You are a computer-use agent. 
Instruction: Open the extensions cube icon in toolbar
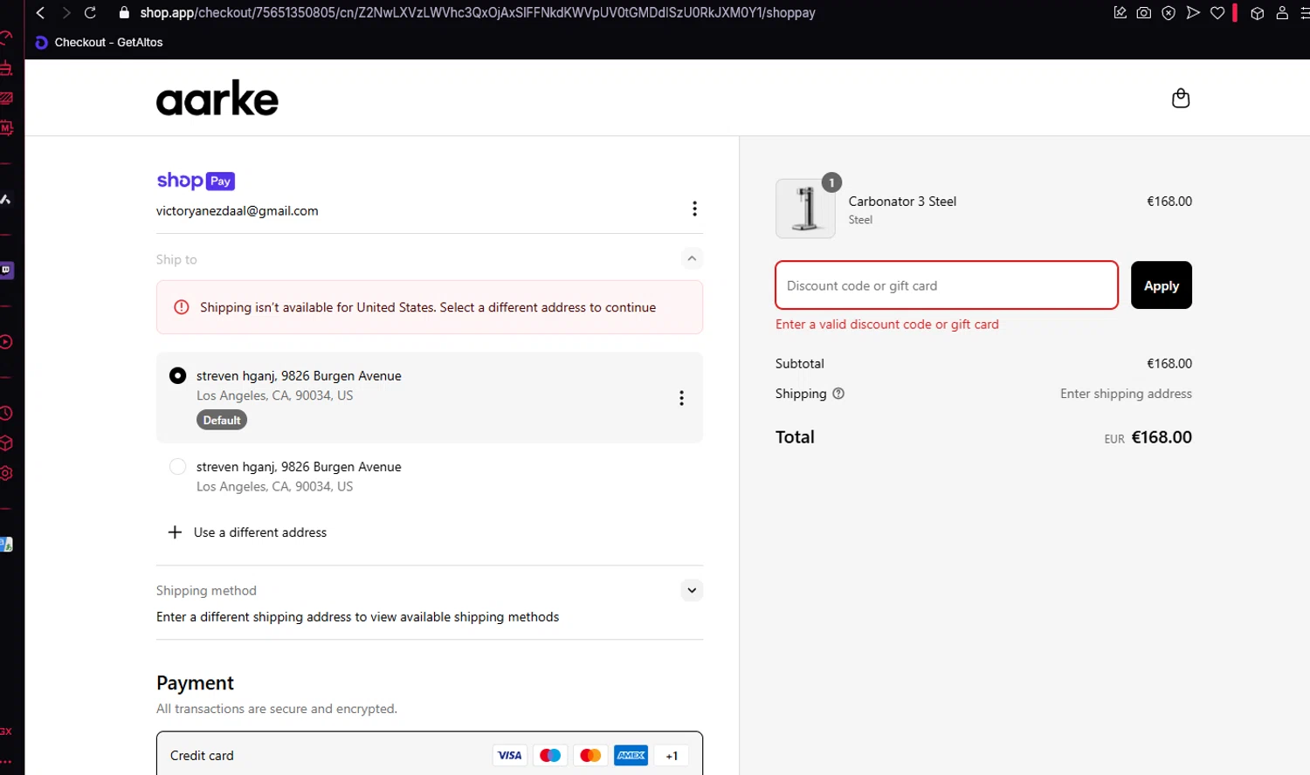point(1258,13)
